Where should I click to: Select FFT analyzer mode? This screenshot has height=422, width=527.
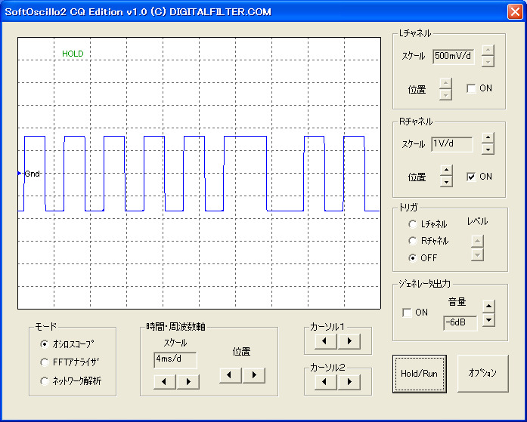(45, 362)
